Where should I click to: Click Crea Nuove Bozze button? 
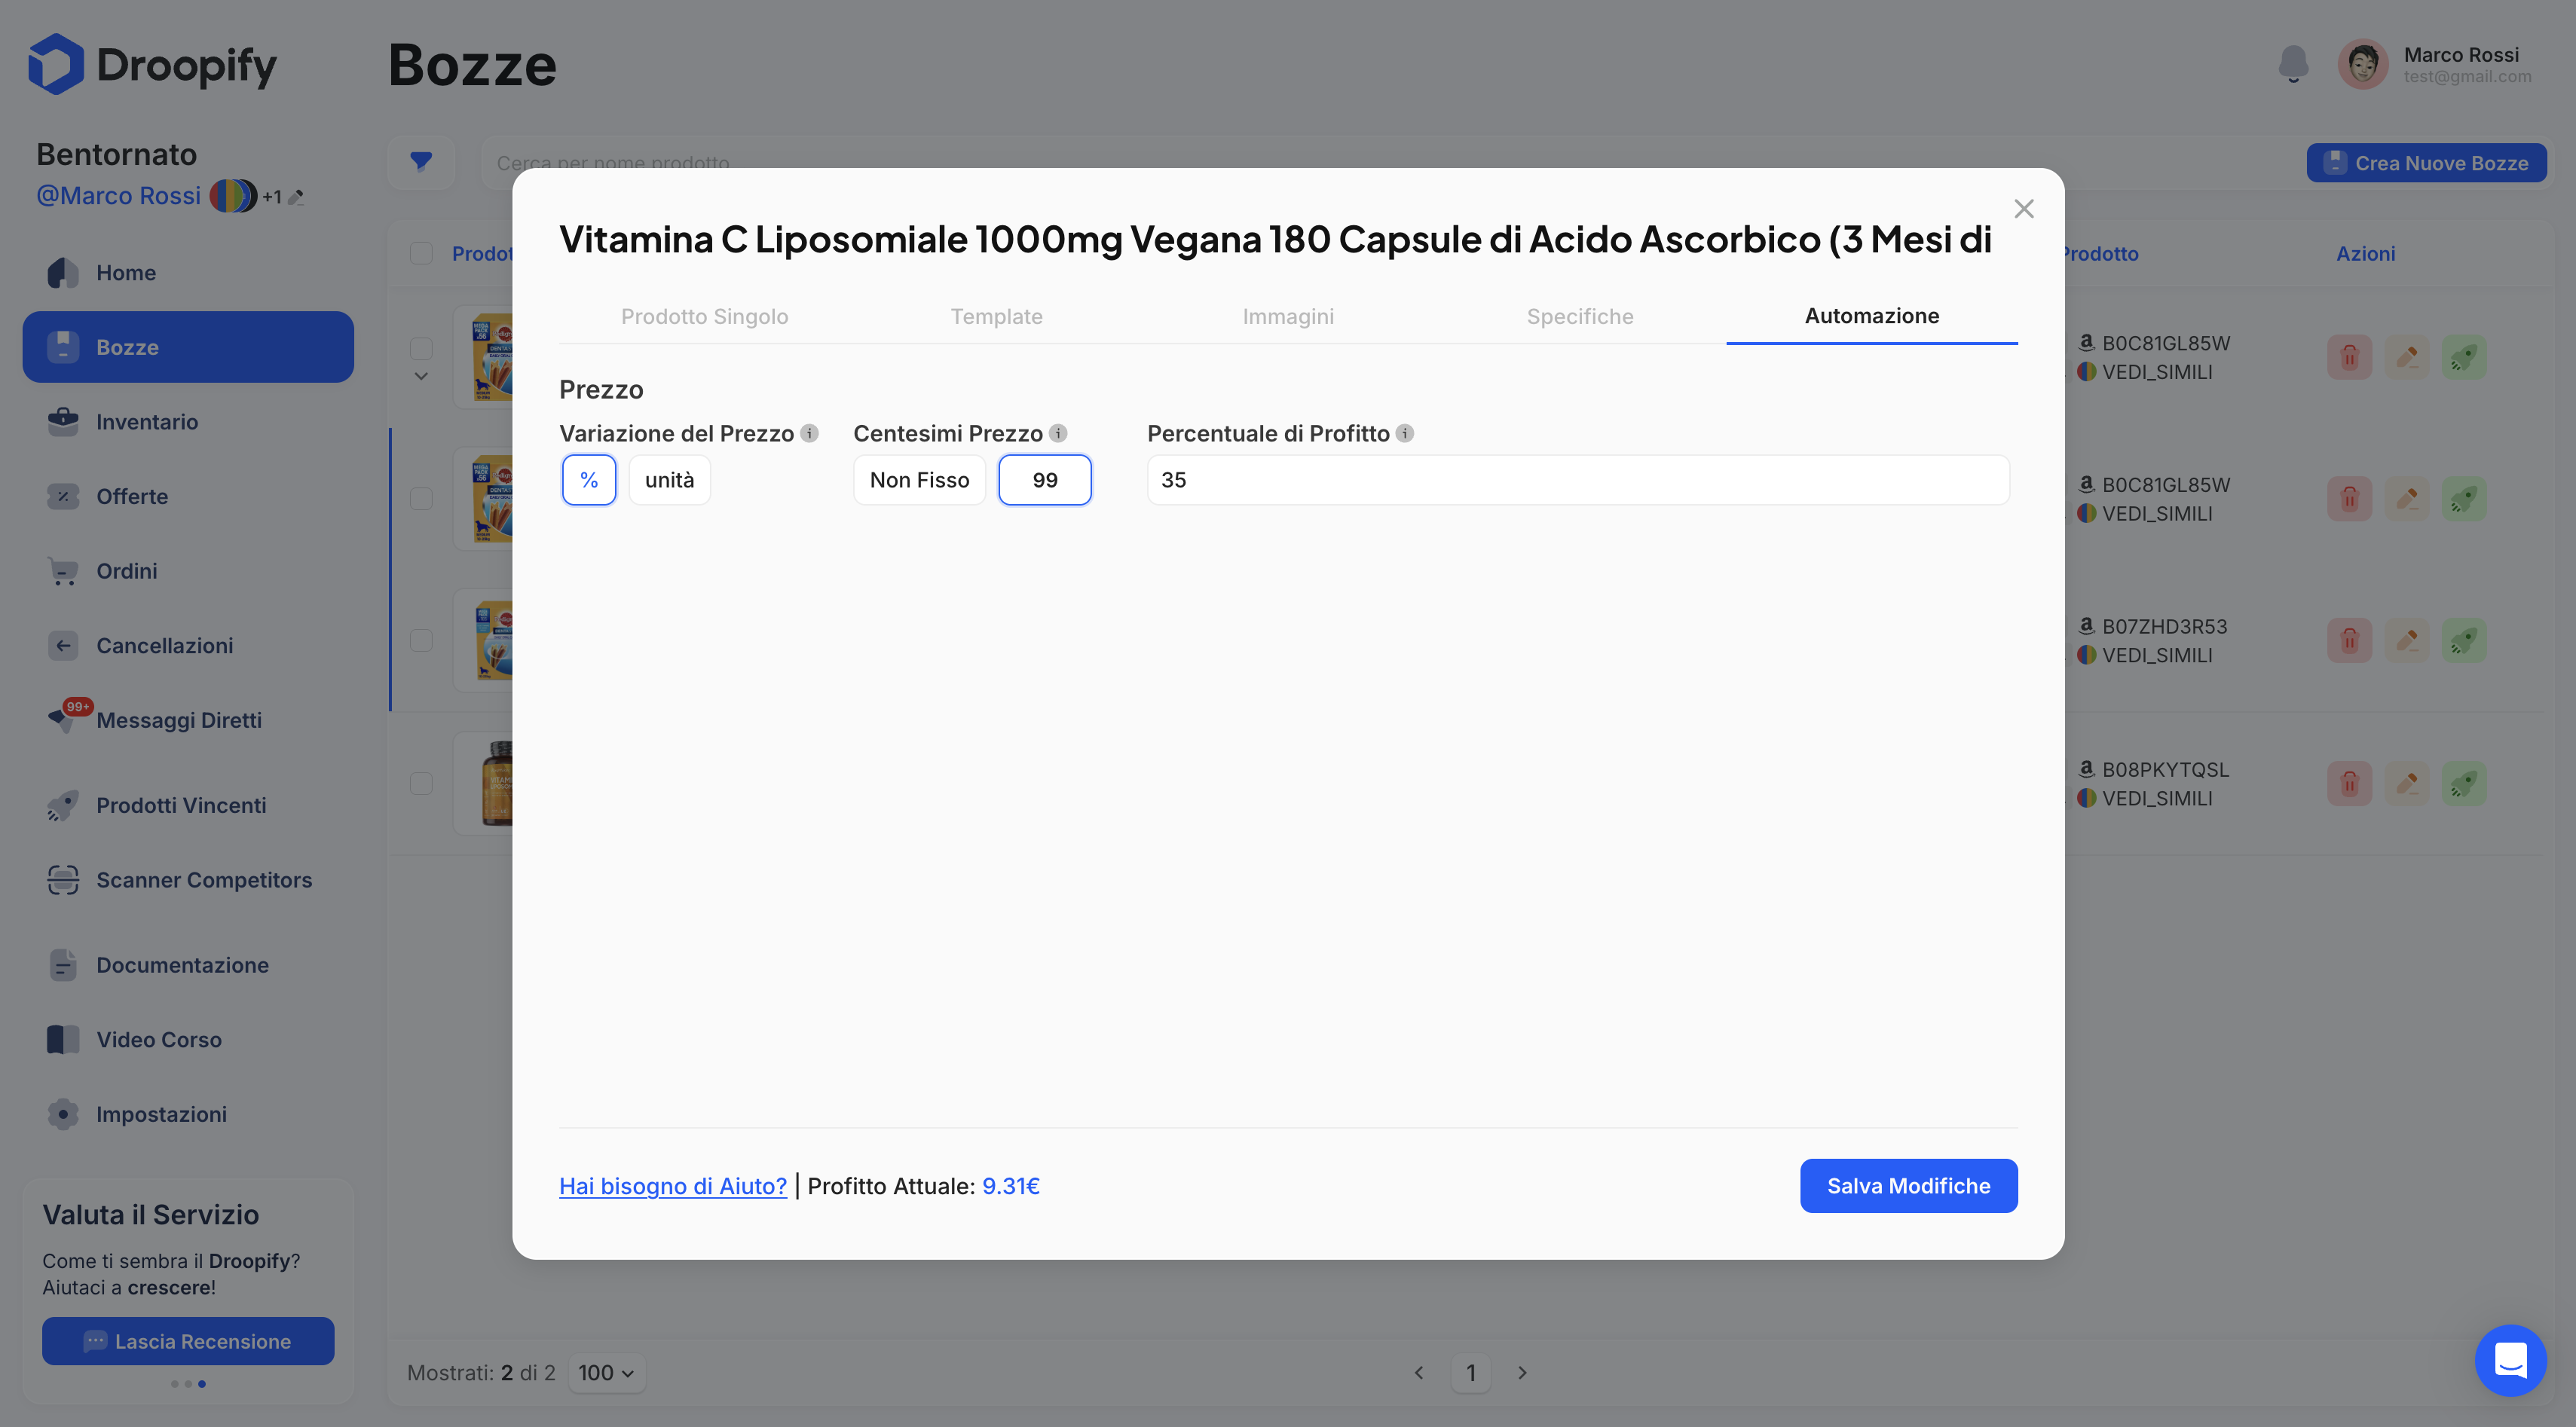2427,163
